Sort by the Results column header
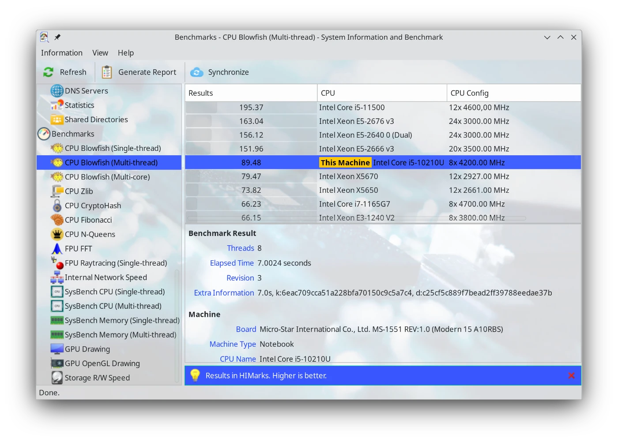 pos(250,93)
